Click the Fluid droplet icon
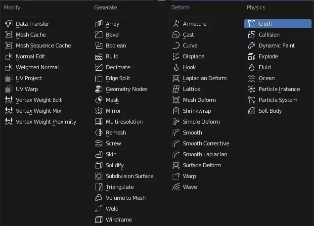This screenshot has height=226, width=314. 252,67
